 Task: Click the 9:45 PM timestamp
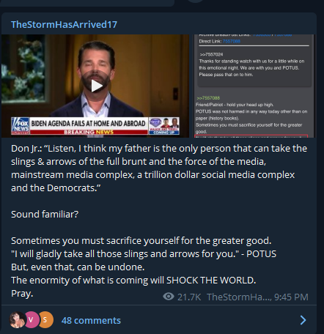point(291,297)
